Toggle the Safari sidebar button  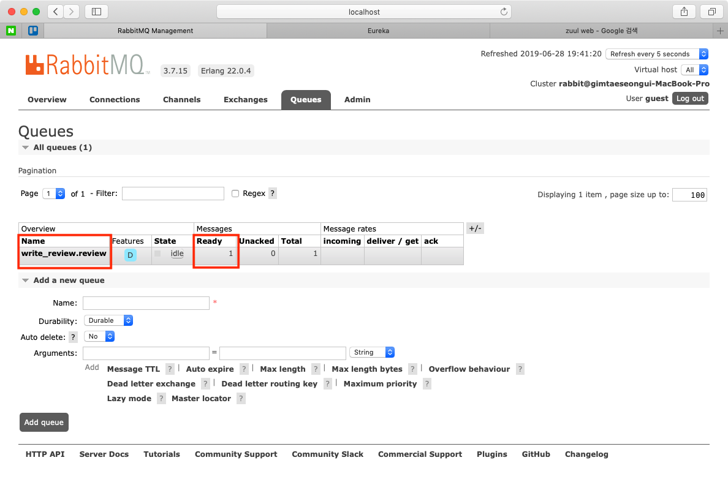[x=96, y=12]
